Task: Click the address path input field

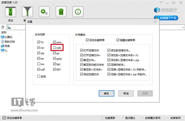Action: (96, 27)
